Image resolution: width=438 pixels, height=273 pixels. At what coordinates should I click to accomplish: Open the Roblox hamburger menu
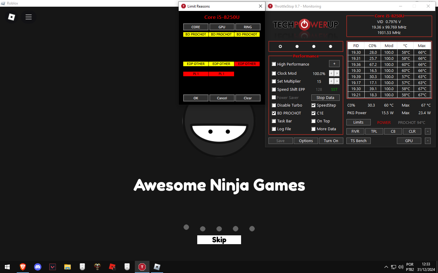click(x=29, y=17)
